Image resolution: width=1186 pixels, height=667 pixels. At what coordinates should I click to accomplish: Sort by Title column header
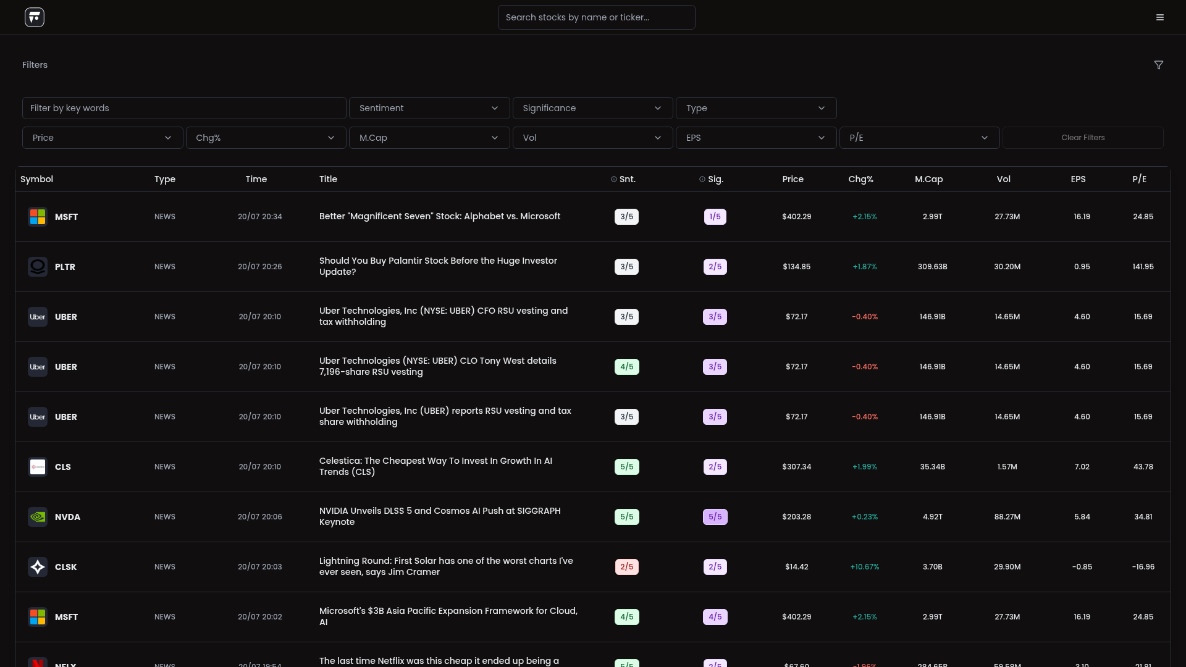coord(328,179)
